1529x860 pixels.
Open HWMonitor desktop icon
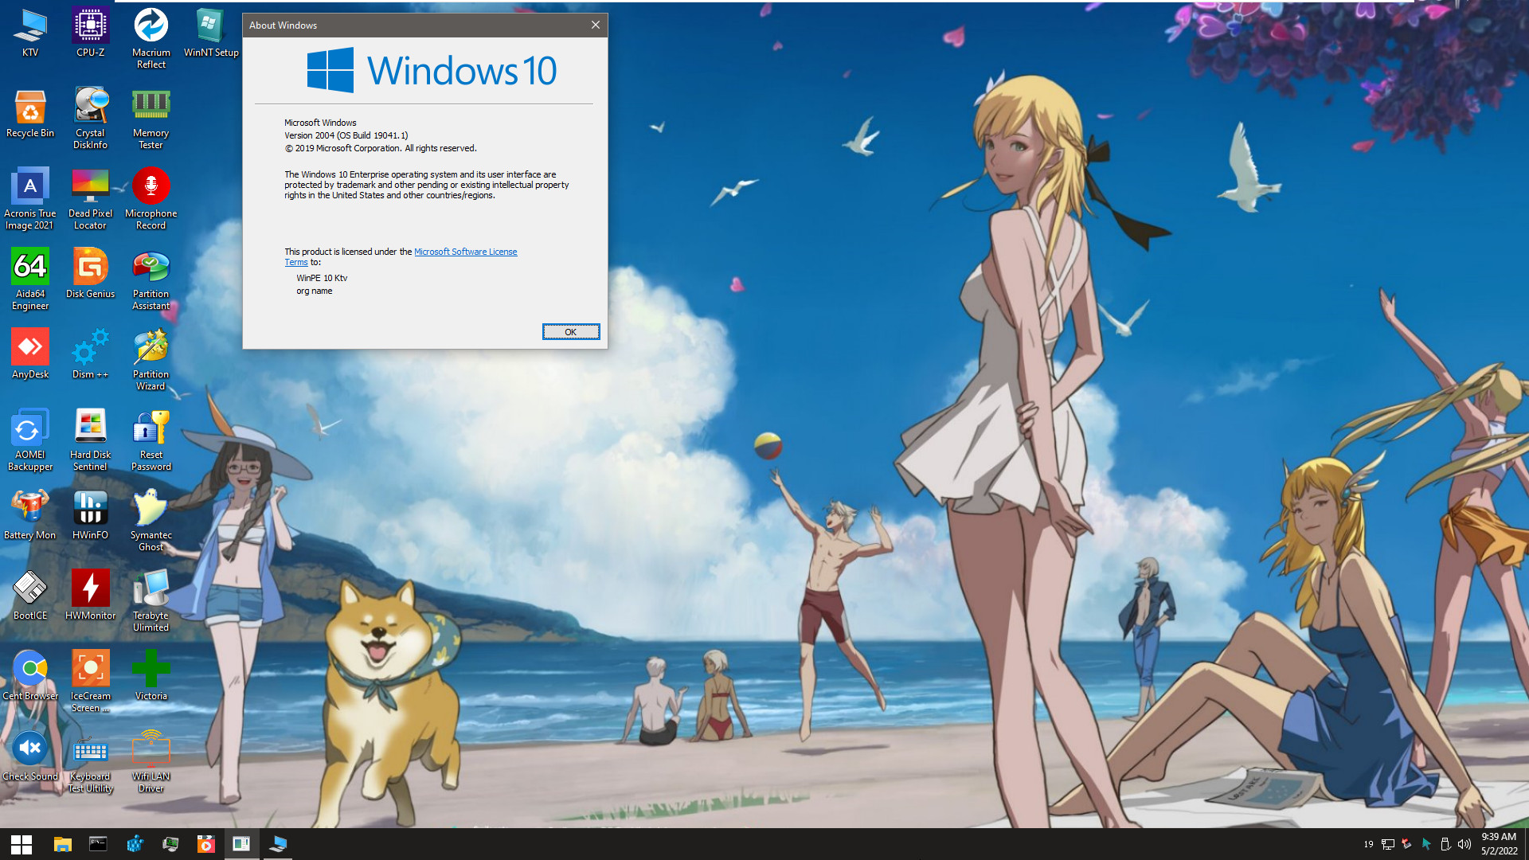[x=91, y=596]
